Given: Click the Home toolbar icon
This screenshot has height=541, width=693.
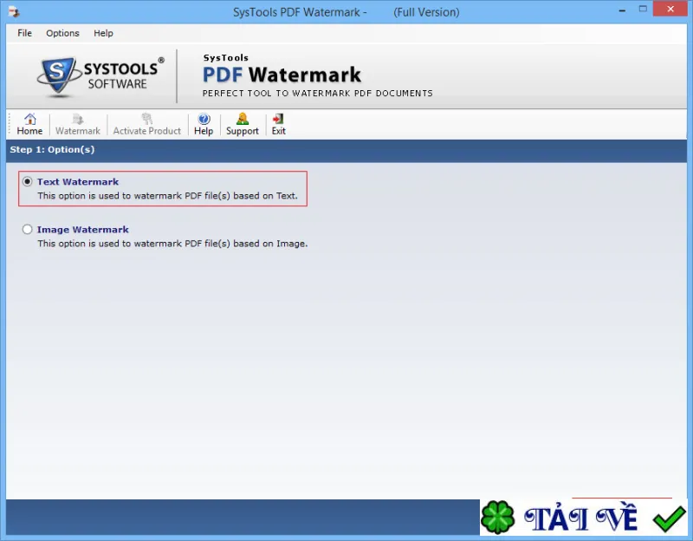Looking at the screenshot, I should point(29,124).
